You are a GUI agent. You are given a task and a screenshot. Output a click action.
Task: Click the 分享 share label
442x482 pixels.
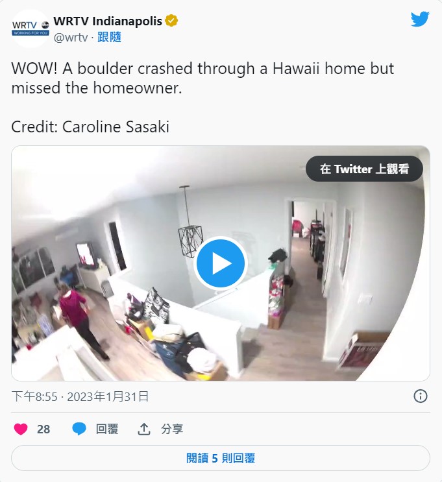[x=172, y=429]
